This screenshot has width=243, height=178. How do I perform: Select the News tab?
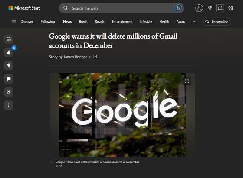67,22
